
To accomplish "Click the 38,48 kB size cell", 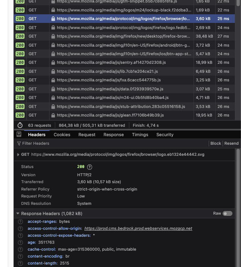I will coord(204,36).
